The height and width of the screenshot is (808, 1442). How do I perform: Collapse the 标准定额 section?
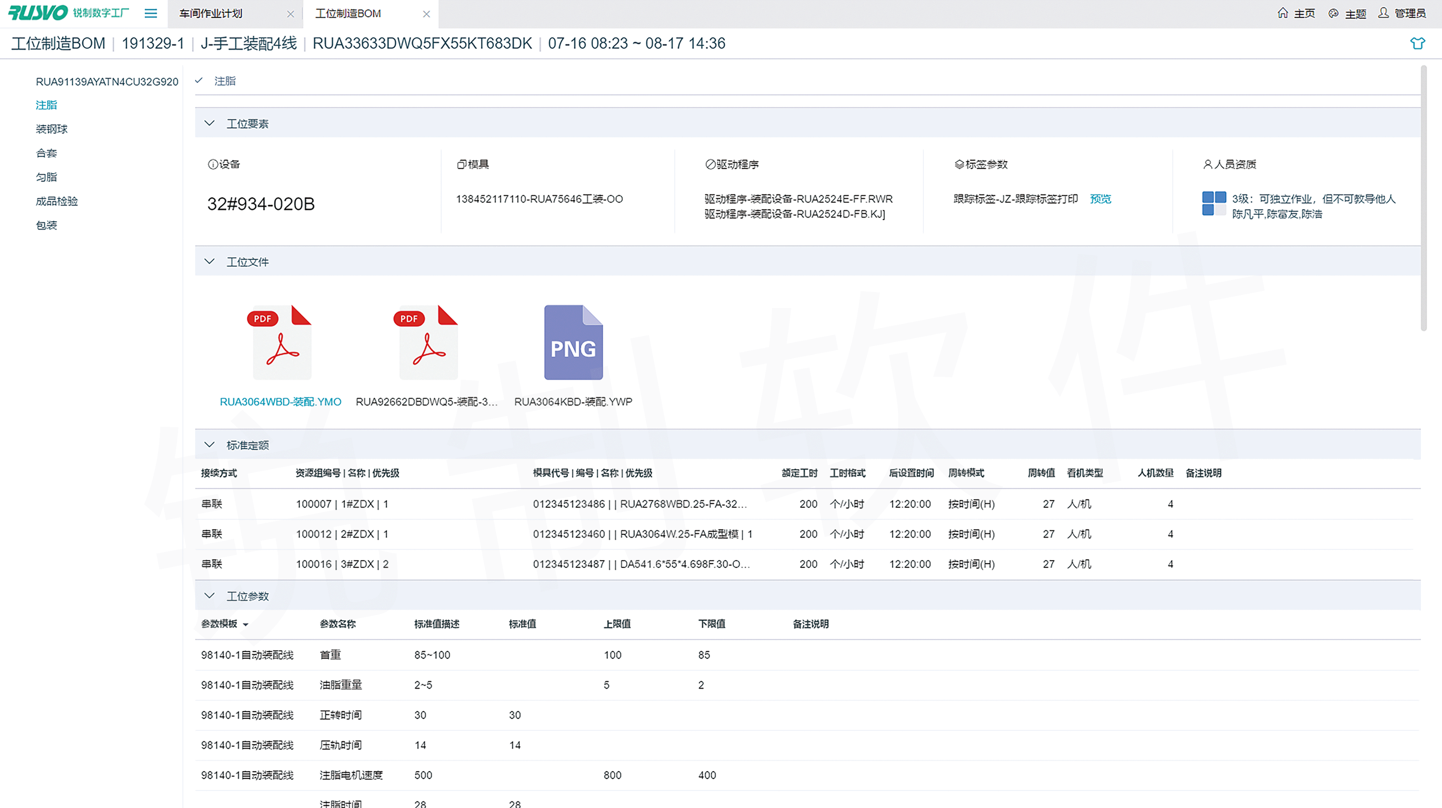pos(209,445)
